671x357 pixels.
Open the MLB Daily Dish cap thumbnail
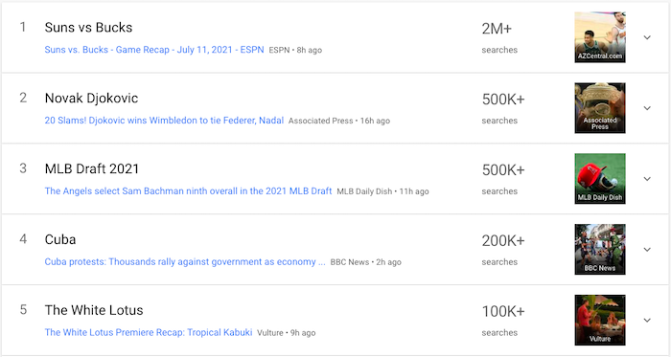pos(600,178)
